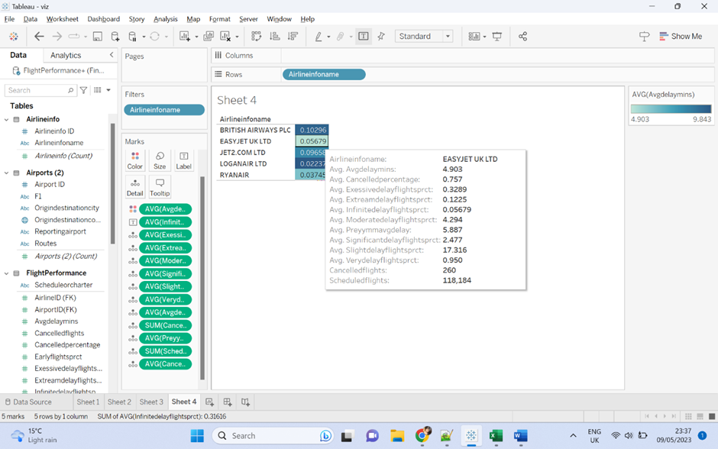Activate the Highlight pen toolbar icon

click(x=319, y=36)
